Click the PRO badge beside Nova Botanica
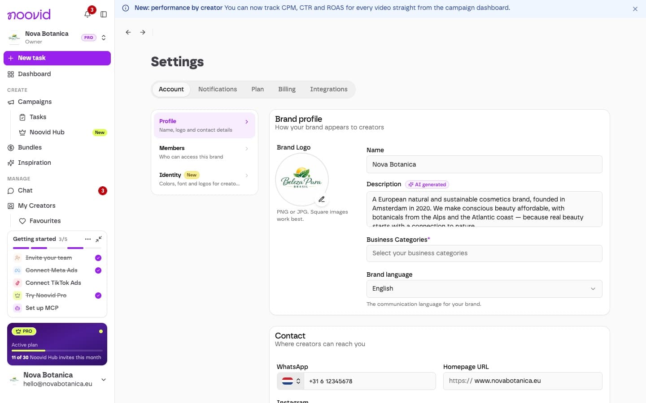 pyautogui.click(x=89, y=38)
